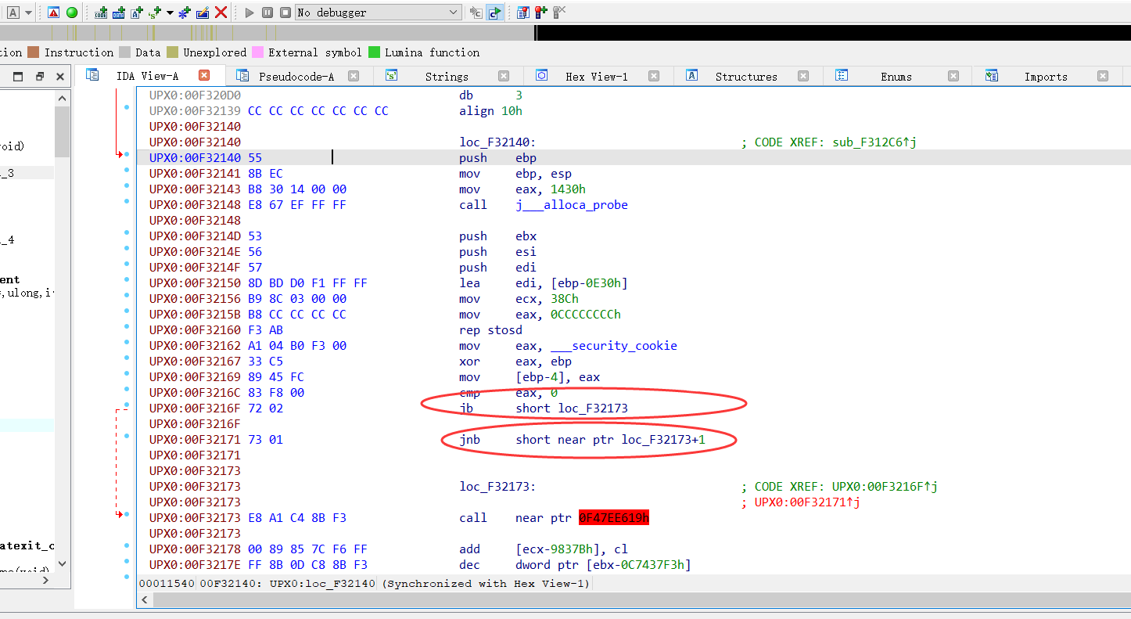Toggle the highlighted run-to-cursor 'C' icon

pos(494,13)
